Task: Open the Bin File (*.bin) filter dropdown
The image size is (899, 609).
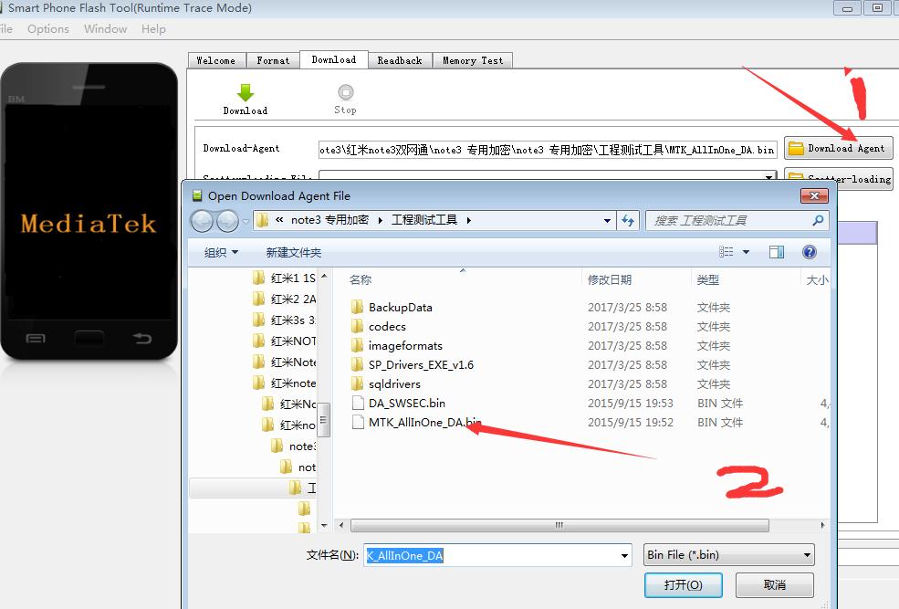Action: tap(727, 554)
